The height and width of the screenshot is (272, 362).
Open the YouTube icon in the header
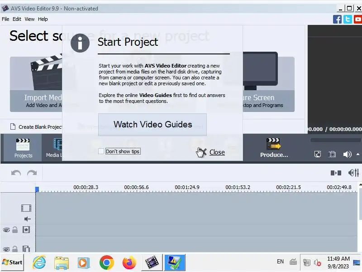(358, 19)
